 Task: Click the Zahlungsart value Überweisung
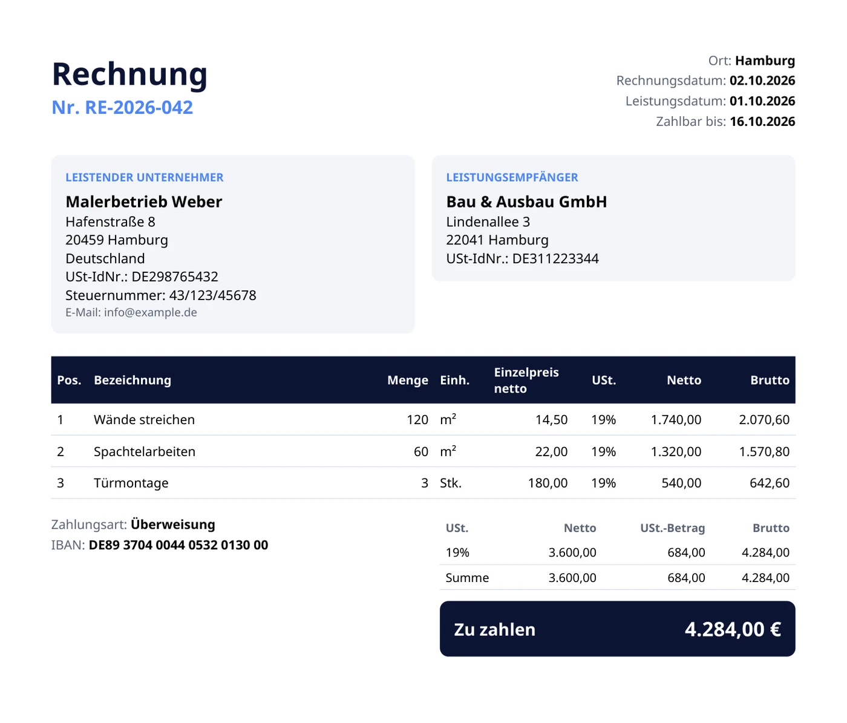tap(173, 525)
